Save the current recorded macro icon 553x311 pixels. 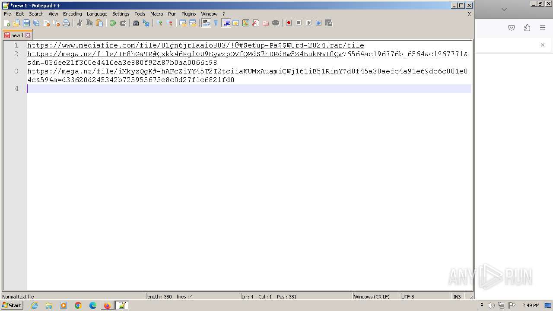pos(329,23)
